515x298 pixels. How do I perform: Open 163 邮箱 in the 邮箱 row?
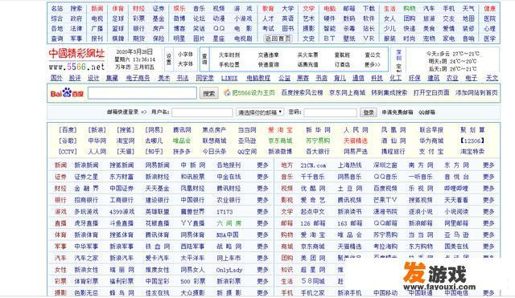tap(350, 223)
